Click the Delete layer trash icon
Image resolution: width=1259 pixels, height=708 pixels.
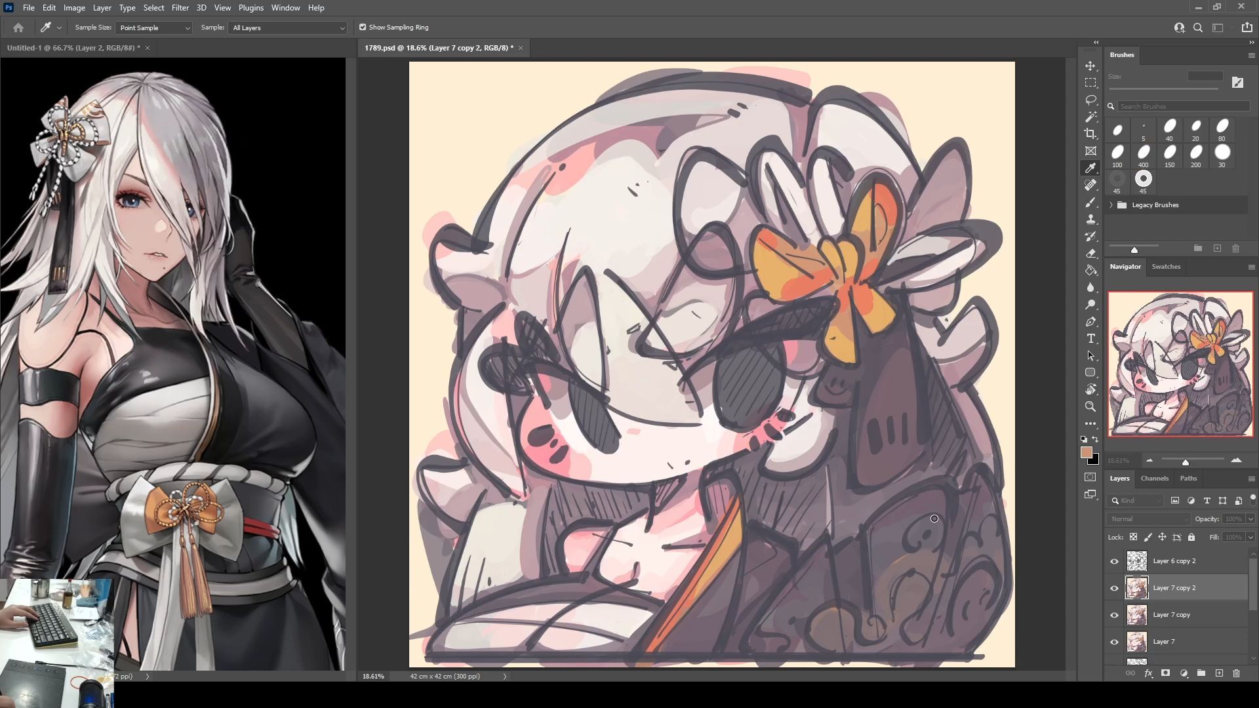click(x=1236, y=673)
